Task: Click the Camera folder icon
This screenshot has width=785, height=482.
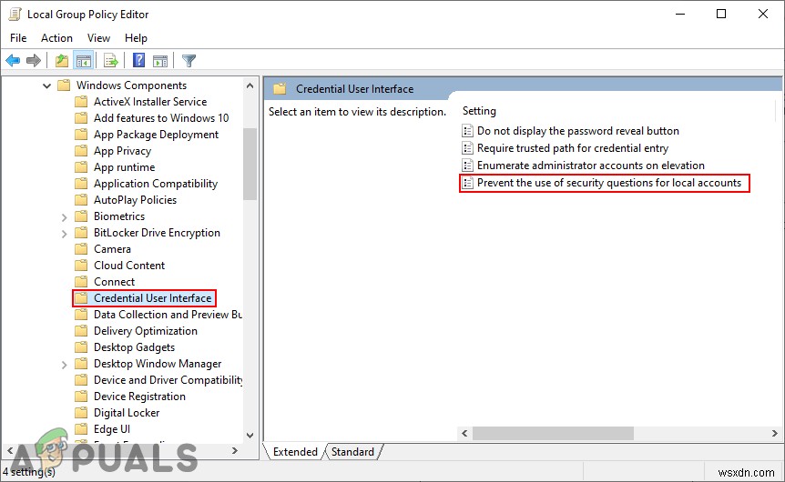Action: tap(81, 249)
